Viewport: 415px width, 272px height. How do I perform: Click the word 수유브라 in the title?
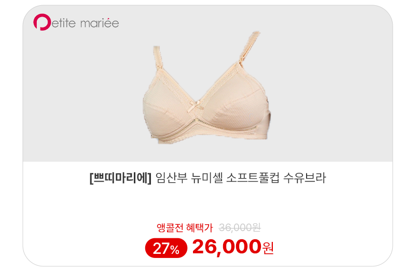305,178
